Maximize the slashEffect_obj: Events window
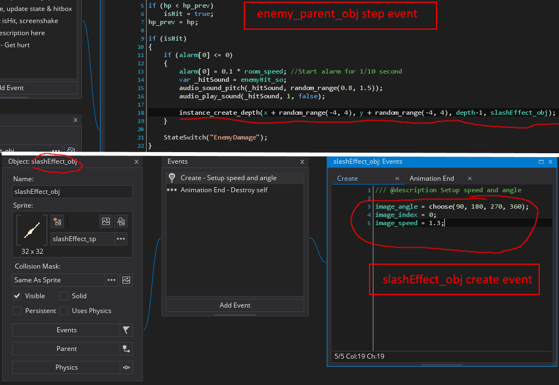Viewport: 559px width, 385px height. [541, 162]
